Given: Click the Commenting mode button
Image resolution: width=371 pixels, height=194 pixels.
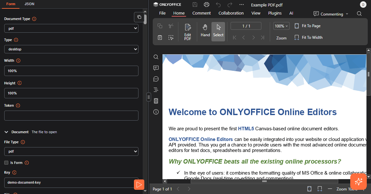Looking at the screenshot, I should (x=331, y=14).
